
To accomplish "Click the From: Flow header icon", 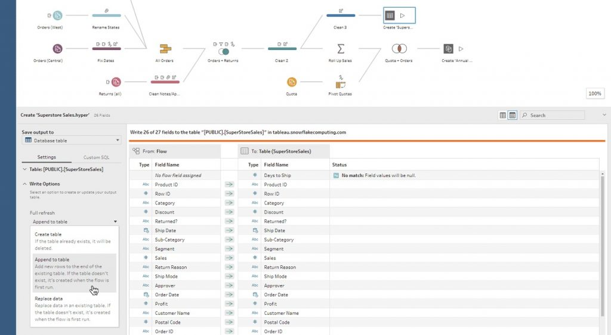I will [136, 151].
